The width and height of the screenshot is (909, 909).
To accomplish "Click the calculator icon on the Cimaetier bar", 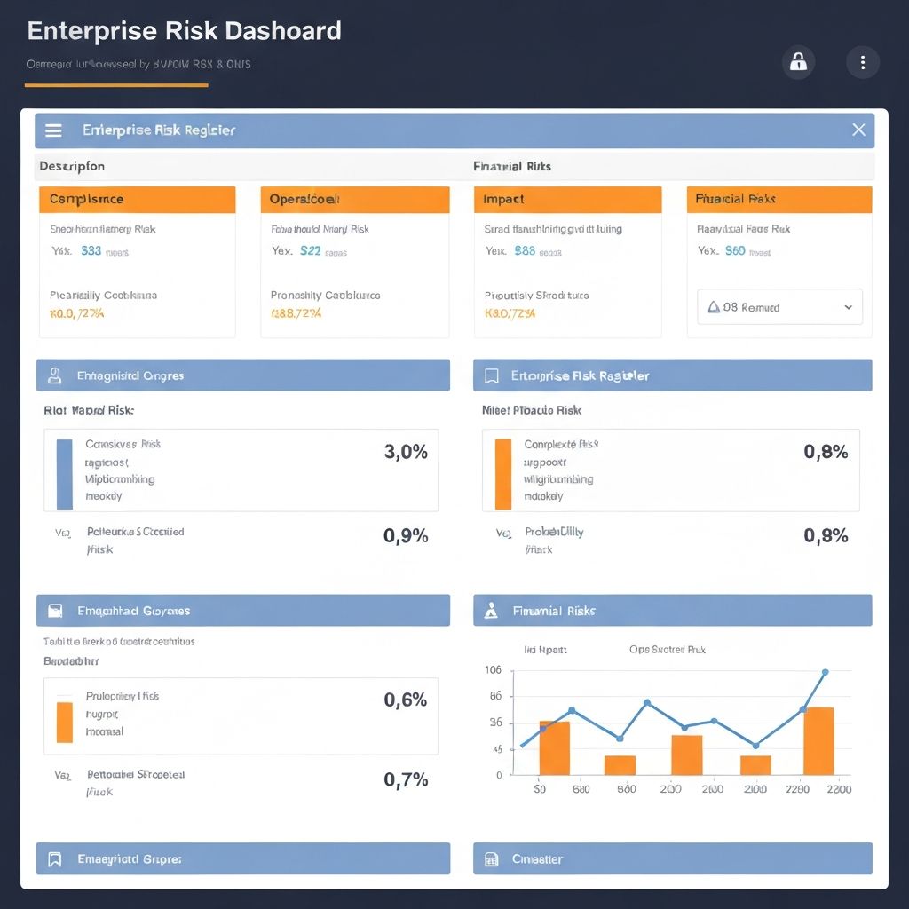I will 490,858.
